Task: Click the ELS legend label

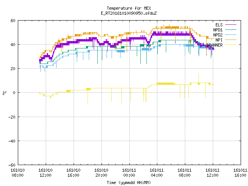Action: [219, 25]
